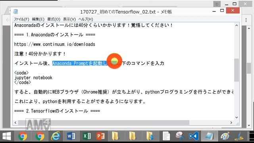The height and width of the screenshot is (143, 254).
Task: Click Notepad's horizontal scrollbar thumb
Action: coord(104,123)
